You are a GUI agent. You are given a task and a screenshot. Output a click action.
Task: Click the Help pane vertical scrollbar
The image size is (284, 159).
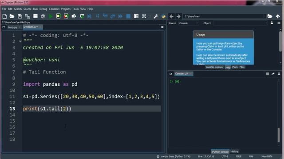(x=280, y=42)
